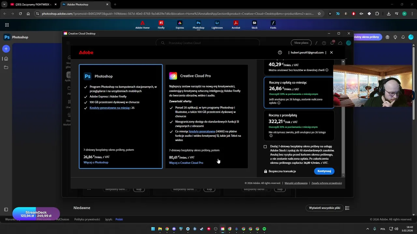417x234 pixels.
Task: Open the apps grid launcher
Action: click(x=7, y=25)
